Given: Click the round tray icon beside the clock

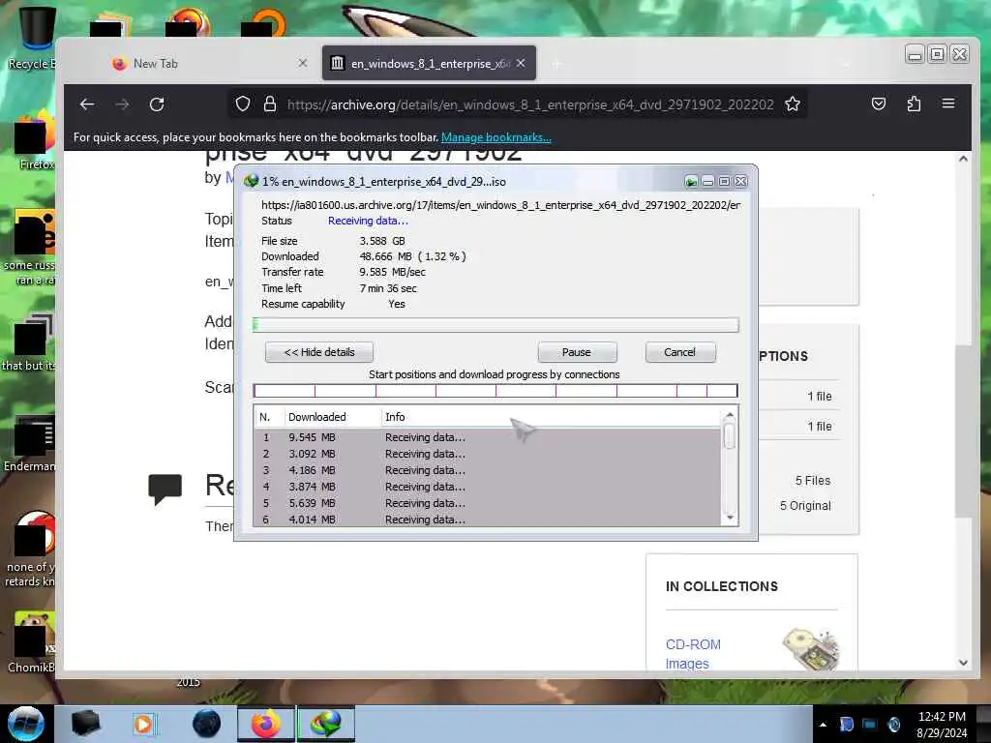Looking at the screenshot, I should 893,725.
